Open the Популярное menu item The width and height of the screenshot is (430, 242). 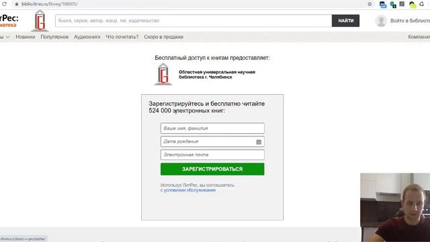(x=54, y=37)
